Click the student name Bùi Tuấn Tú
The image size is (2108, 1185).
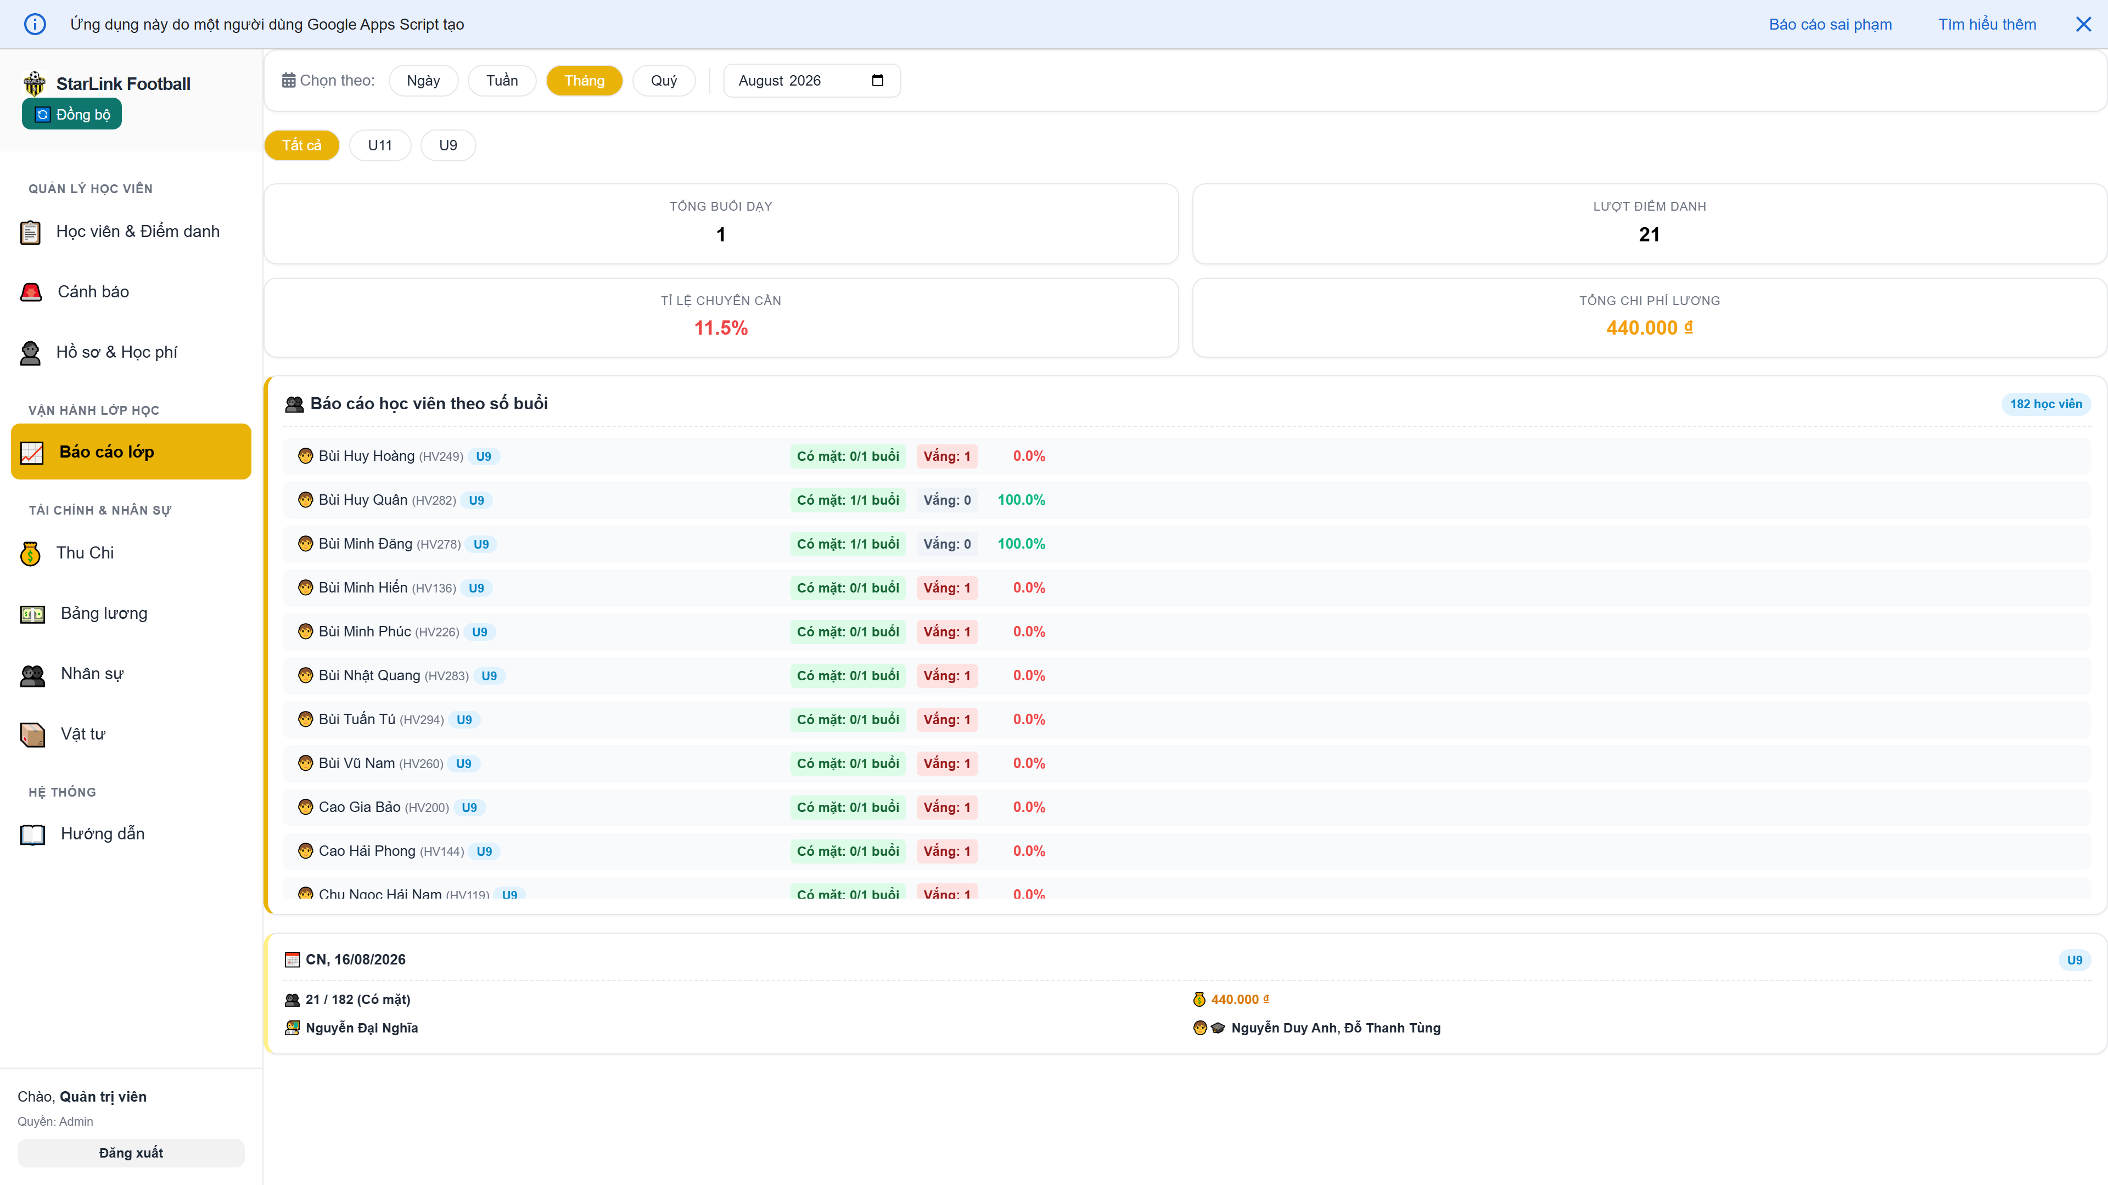(357, 720)
